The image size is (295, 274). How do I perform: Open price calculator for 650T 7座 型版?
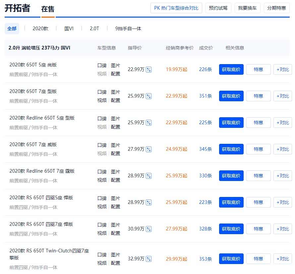click(x=148, y=96)
